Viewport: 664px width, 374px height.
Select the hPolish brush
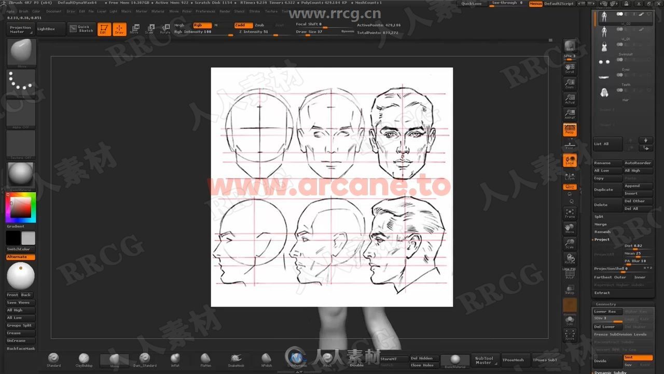(x=267, y=360)
